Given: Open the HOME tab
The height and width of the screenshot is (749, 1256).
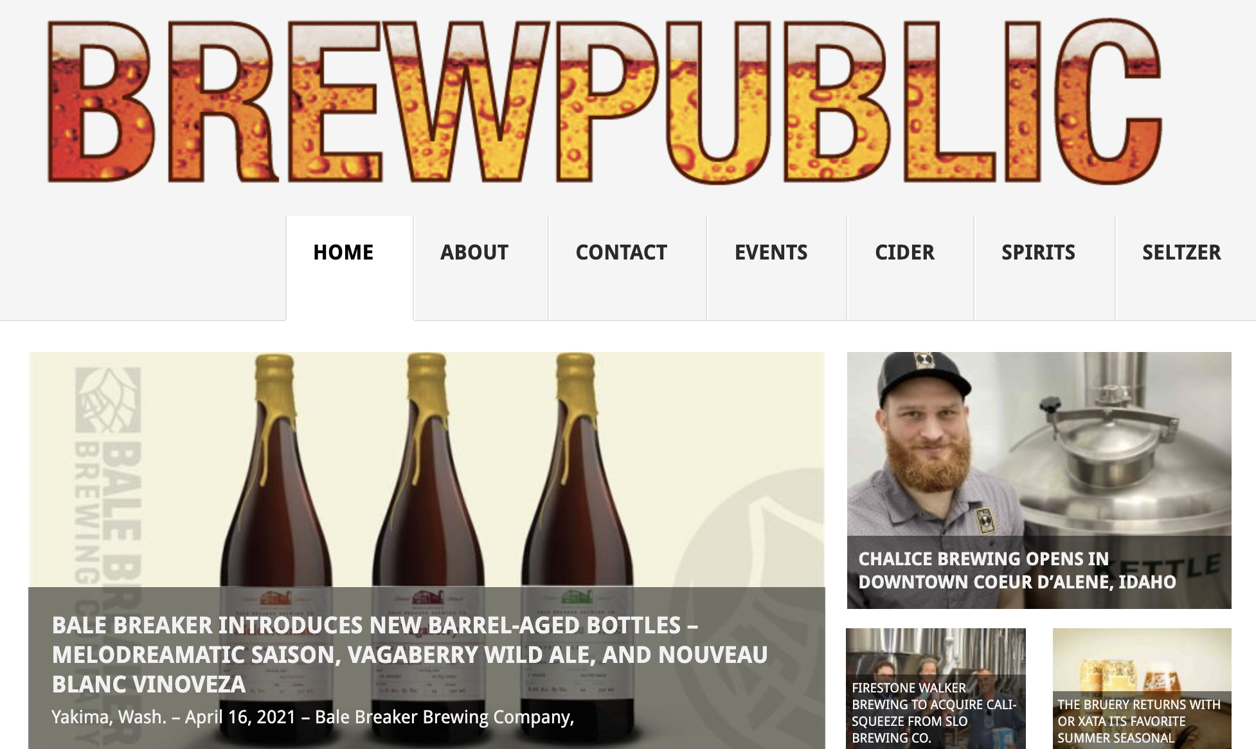Looking at the screenshot, I should click(x=343, y=252).
